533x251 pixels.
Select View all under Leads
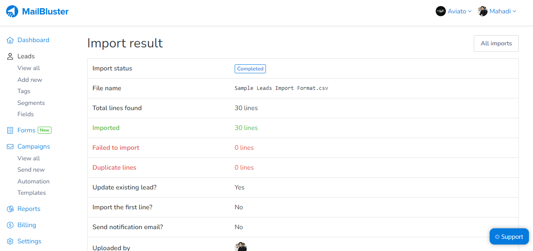[28, 68]
